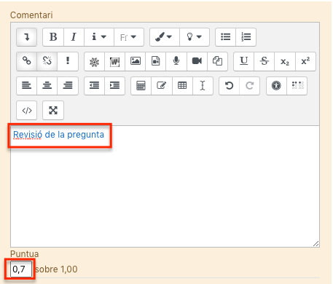333x284 pixels.
Task: Apply subscript formatting
Action: [285, 61]
